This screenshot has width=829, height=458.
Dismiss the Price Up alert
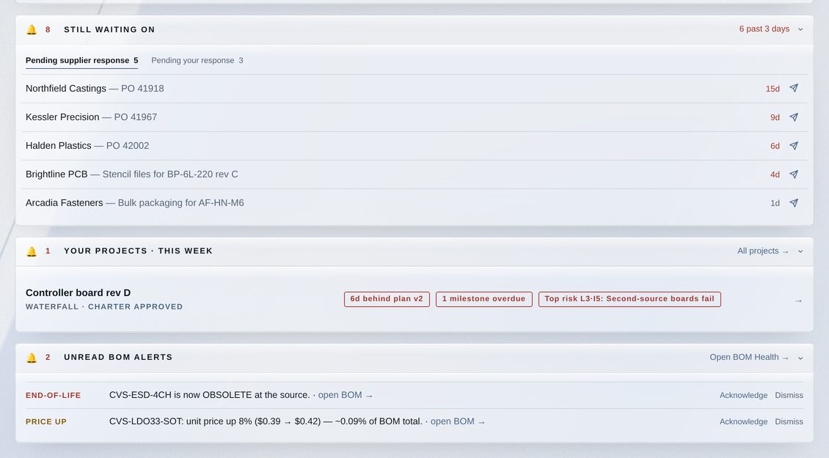click(x=789, y=421)
